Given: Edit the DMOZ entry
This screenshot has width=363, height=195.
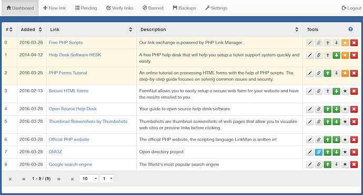Looking at the screenshot, I should 310,152.
